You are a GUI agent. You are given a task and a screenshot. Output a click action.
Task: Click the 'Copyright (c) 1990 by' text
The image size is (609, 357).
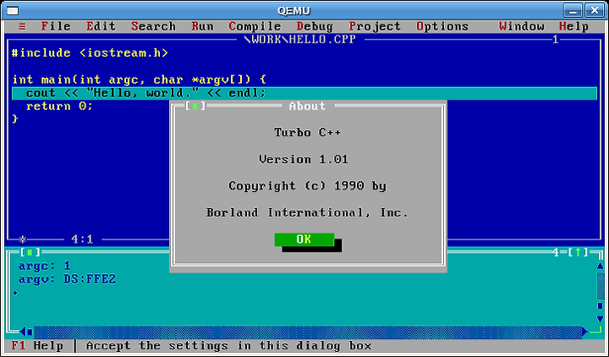point(307,186)
